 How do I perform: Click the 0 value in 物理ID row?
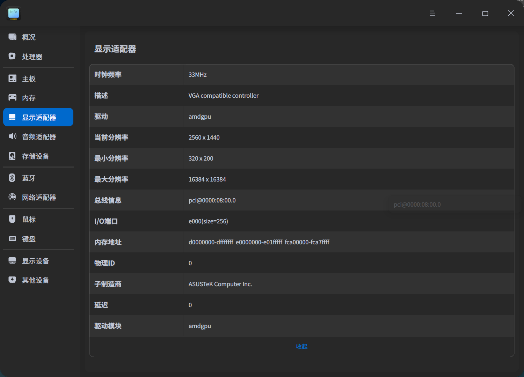point(190,263)
